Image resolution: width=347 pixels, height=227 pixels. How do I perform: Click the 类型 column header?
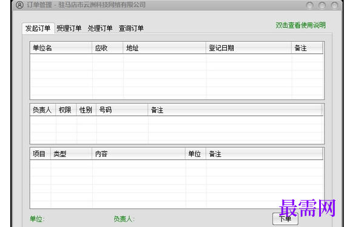[x=71, y=154]
